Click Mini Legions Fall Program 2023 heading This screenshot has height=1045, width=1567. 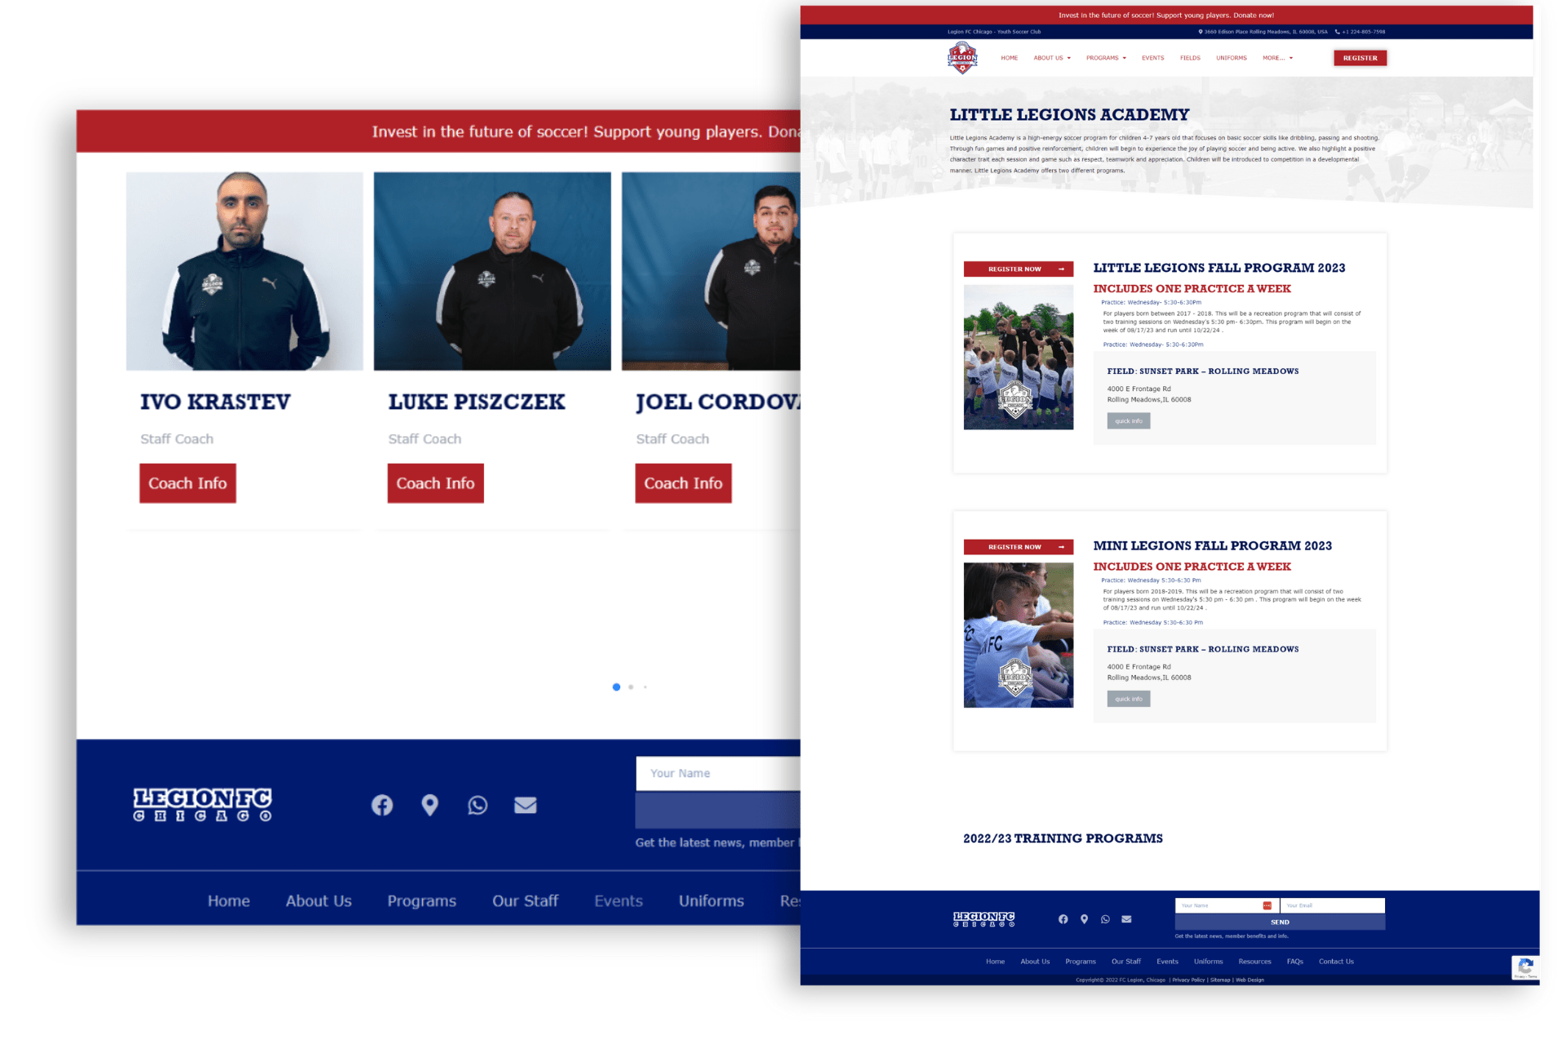(1212, 546)
